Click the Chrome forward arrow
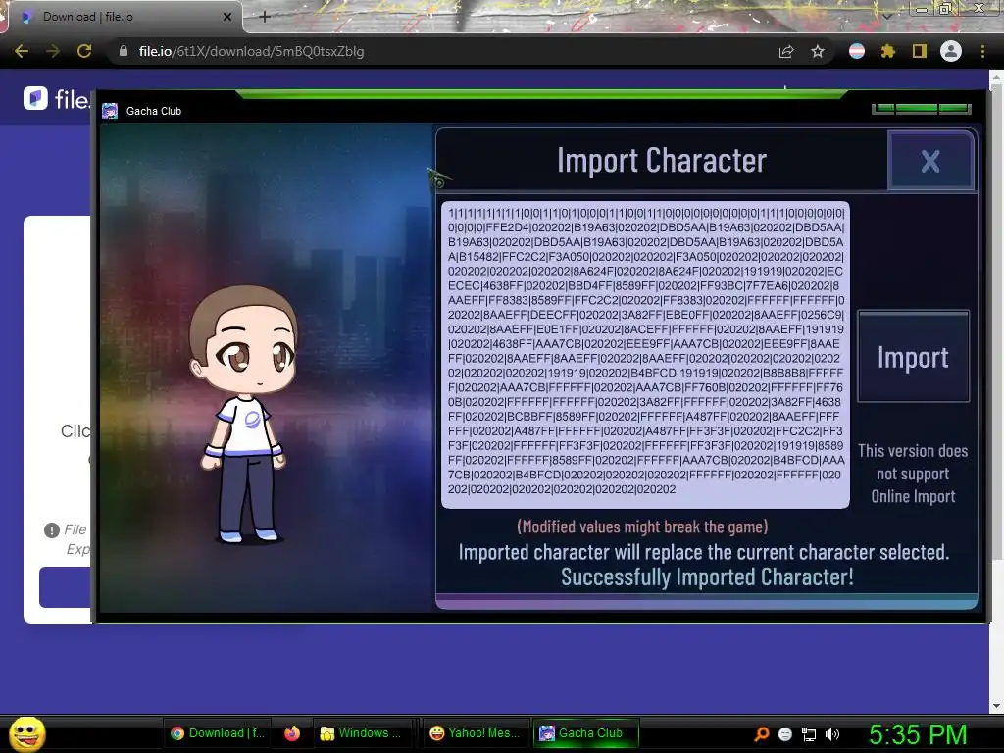Screen dimensions: 1004x753 click(53, 51)
